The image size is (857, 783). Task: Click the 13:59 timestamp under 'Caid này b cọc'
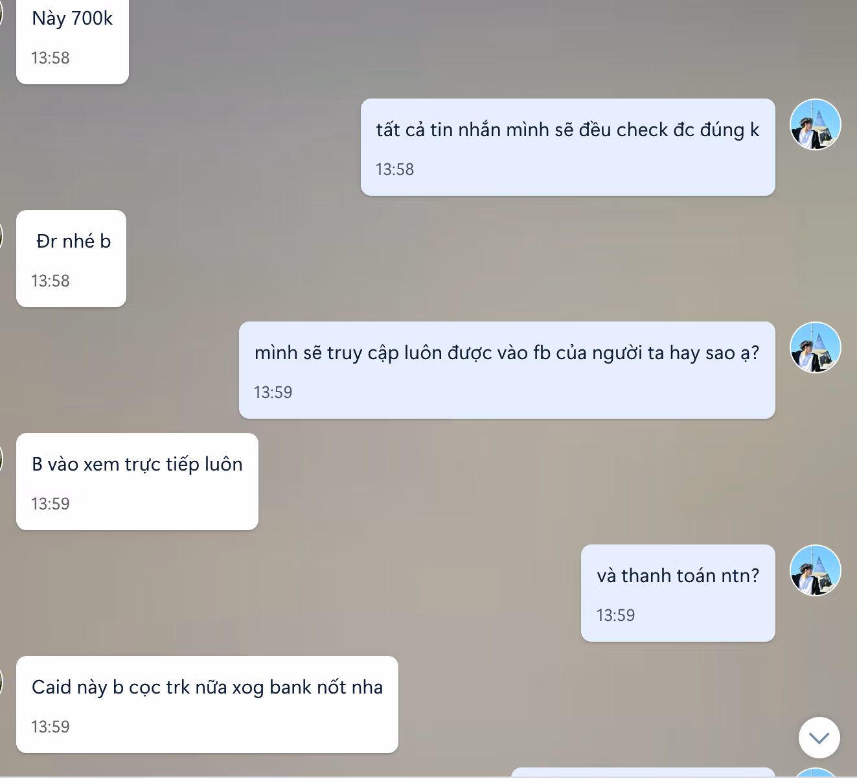pyautogui.click(x=51, y=727)
